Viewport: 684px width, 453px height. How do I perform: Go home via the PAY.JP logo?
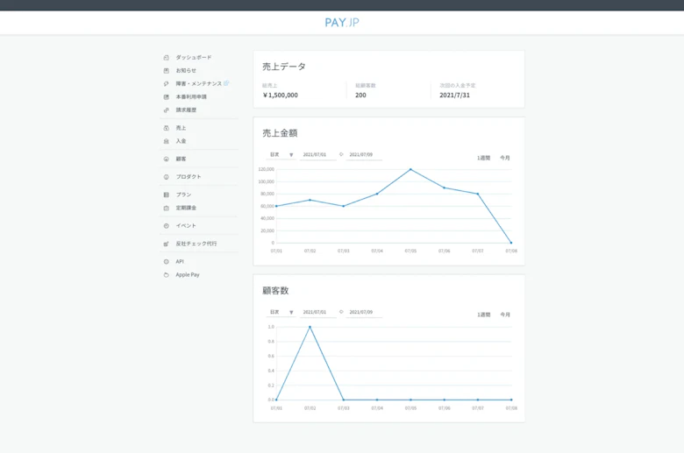click(342, 23)
